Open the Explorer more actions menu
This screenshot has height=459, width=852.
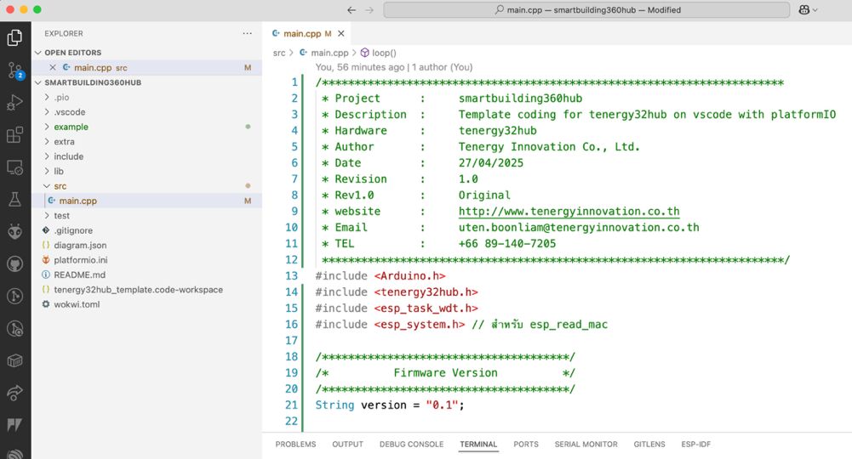click(x=247, y=34)
